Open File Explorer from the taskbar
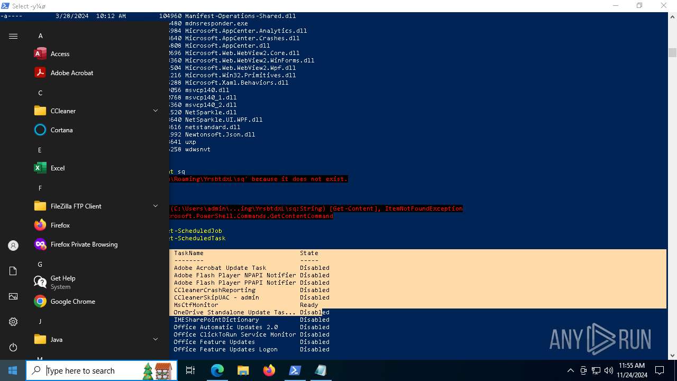Viewport: 677px width, 381px height. 243,370
